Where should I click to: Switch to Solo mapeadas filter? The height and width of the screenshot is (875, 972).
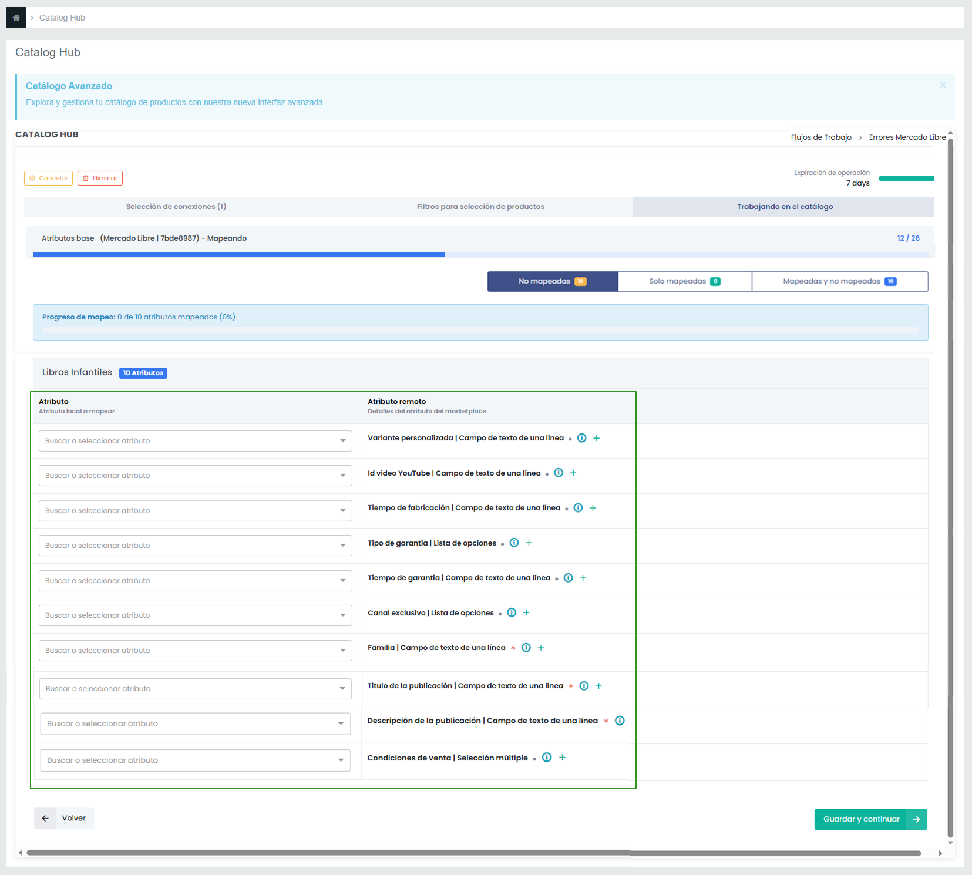point(684,281)
